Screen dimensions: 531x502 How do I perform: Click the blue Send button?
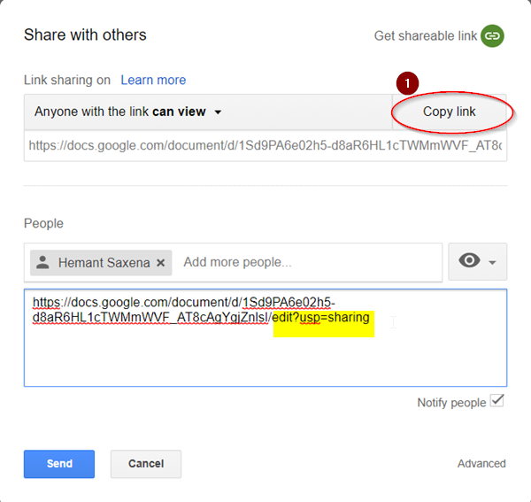click(x=59, y=464)
